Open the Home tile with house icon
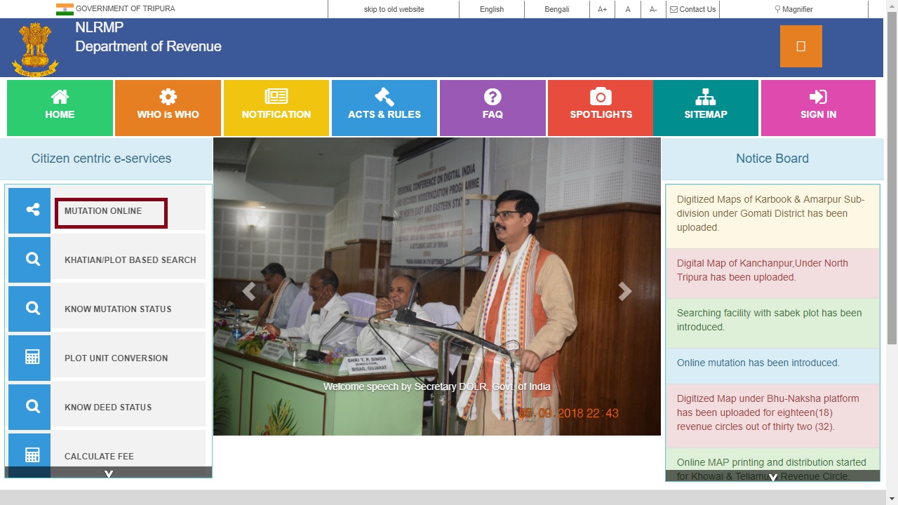The height and width of the screenshot is (505, 898). tap(60, 107)
